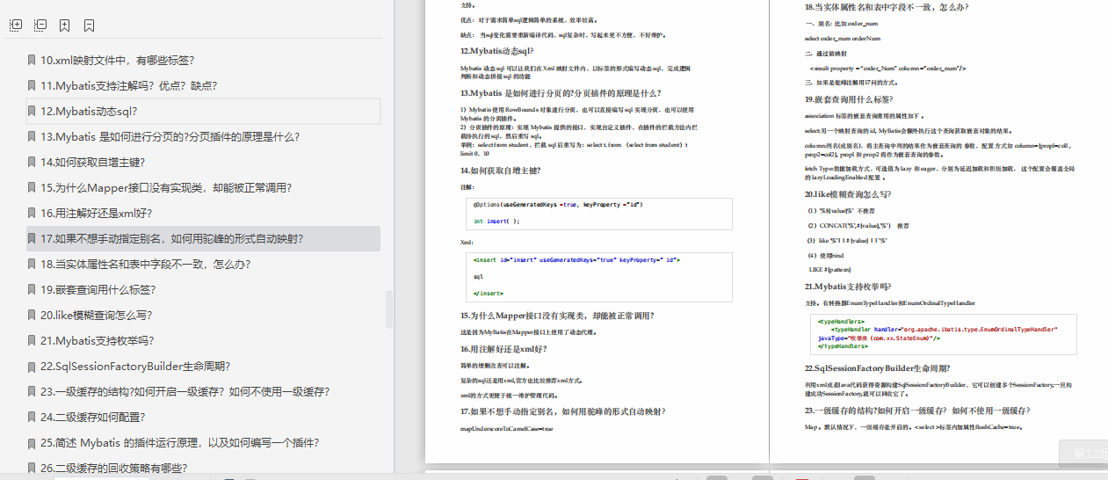Click the line "CONCAT('%',#{value},'%') 推荐"
1108x480 pixels.
tap(858, 225)
